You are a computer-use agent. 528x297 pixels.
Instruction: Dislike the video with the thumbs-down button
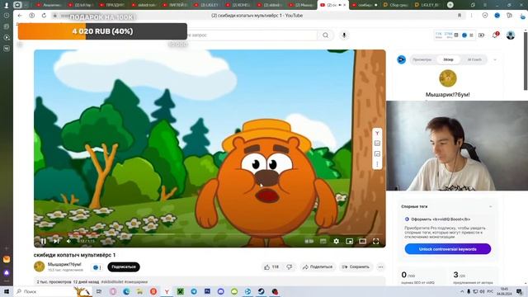[x=290, y=267]
